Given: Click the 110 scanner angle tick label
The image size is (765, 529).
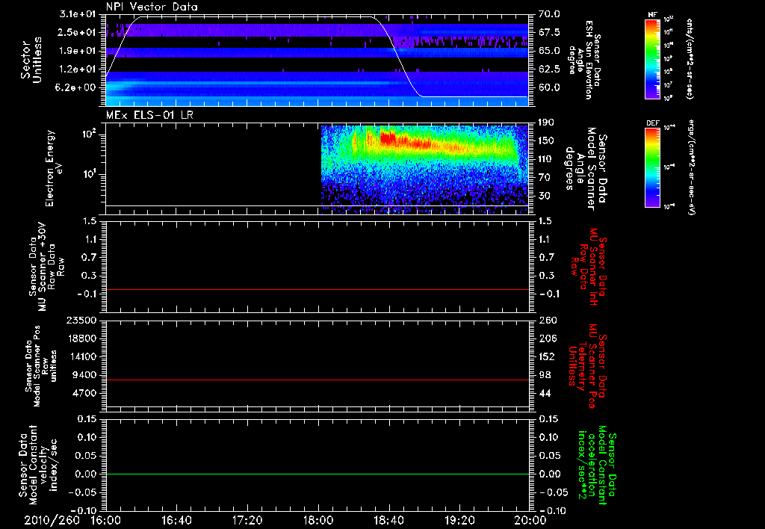Looking at the screenshot, I should pos(546,159).
